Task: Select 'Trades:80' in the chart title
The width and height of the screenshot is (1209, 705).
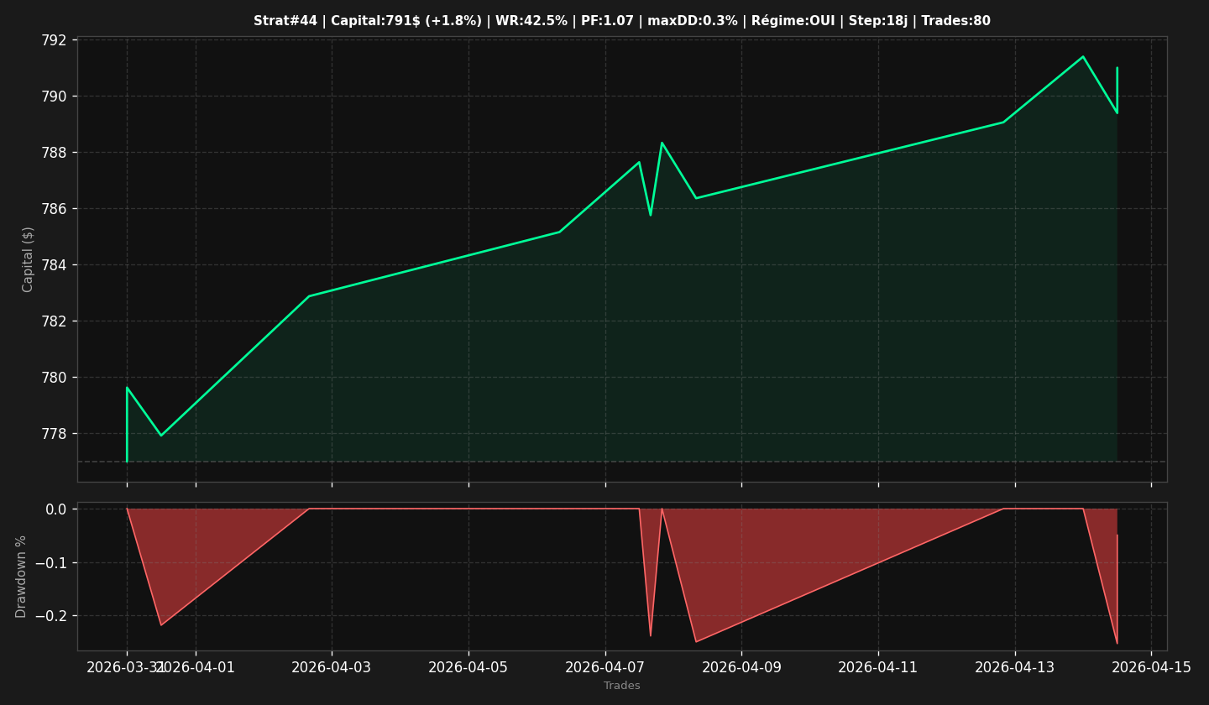Action: (x=956, y=21)
